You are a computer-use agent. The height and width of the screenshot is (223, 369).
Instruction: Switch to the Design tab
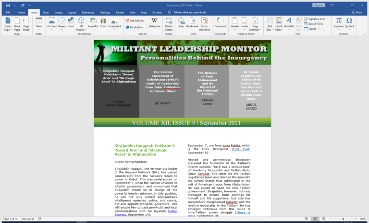click(58, 12)
